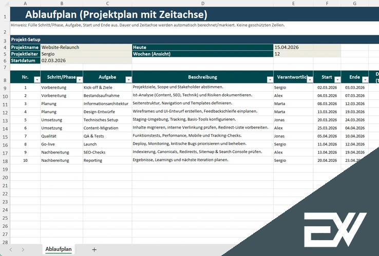Select column F header

tap(327, 4)
